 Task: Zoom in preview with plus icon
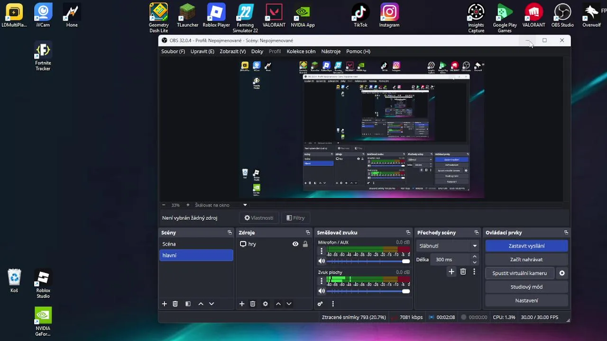(x=188, y=205)
